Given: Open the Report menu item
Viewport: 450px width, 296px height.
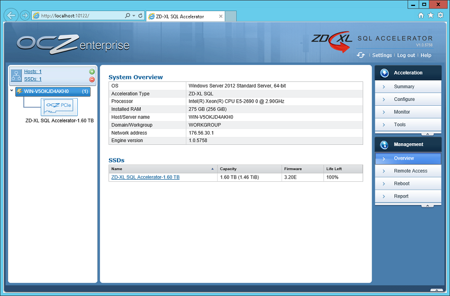Looking at the screenshot, I should pyautogui.click(x=408, y=196).
